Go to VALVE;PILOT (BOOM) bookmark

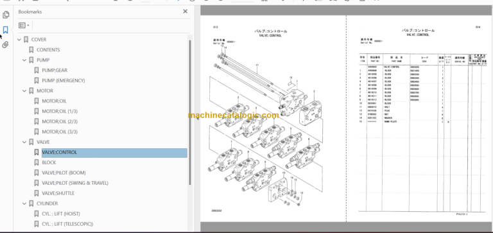point(64,173)
